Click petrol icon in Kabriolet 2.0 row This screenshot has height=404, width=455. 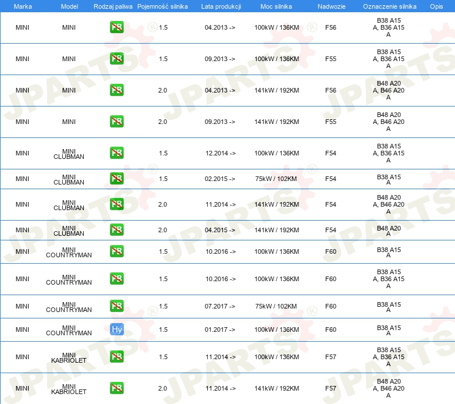tap(116, 388)
